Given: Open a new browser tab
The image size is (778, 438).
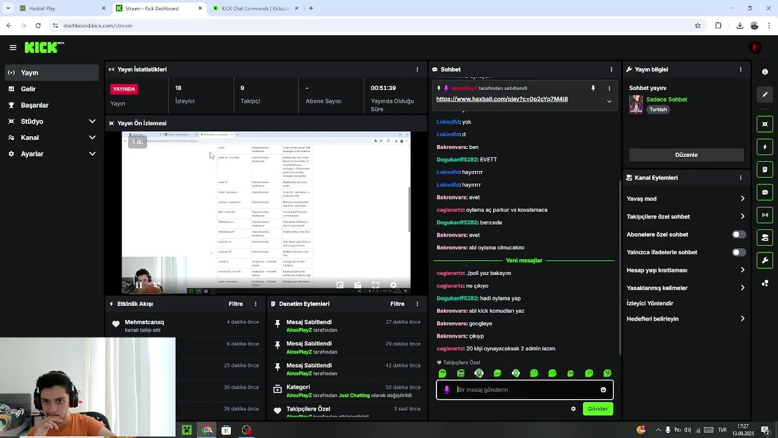Looking at the screenshot, I should tap(311, 9).
